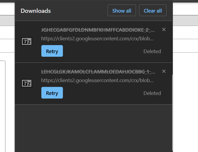Remove the LEHCGLGKJKAM download from the list

164,71
